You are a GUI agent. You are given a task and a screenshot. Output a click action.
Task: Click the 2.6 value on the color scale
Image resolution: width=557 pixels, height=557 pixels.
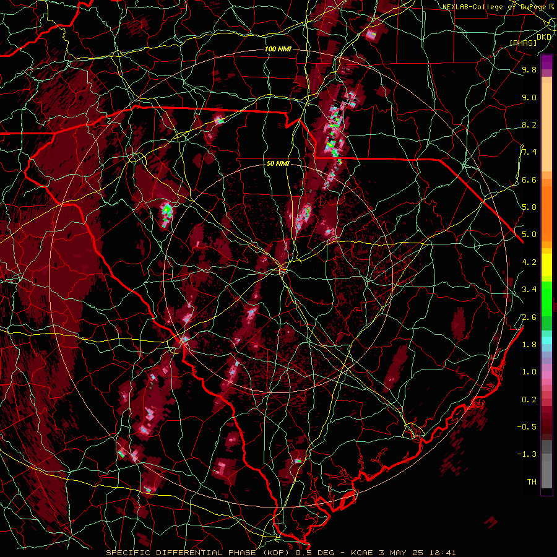click(x=529, y=317)
